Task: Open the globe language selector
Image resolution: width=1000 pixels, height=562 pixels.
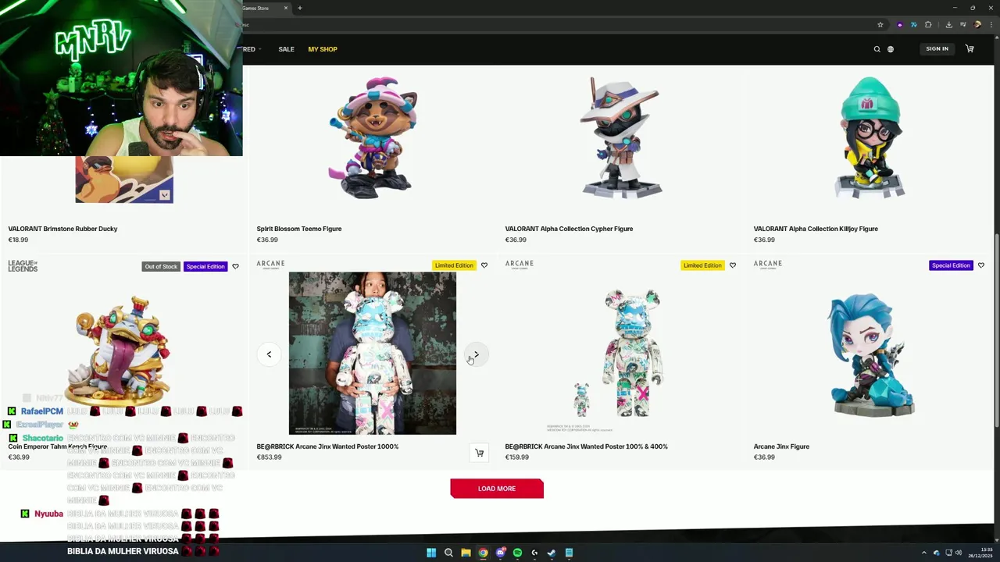Action: click(x=890, y=49)
